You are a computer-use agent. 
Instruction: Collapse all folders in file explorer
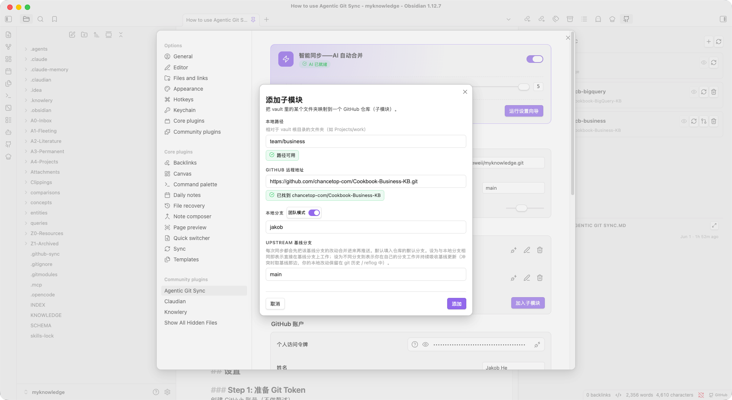121,35
